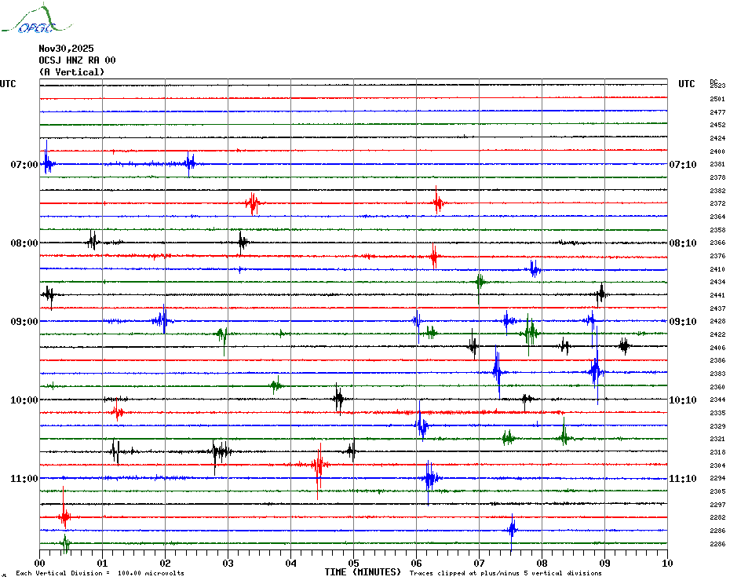The width and height of the screenshot is (730, 584).
Task: Click the 11:00 time label
Action: pyautogui.click(x=24, y=478)
